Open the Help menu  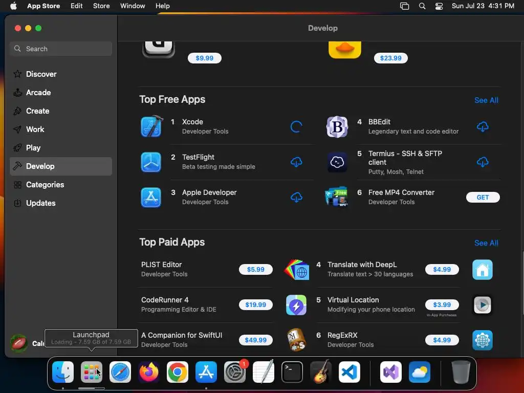(162, 6)
